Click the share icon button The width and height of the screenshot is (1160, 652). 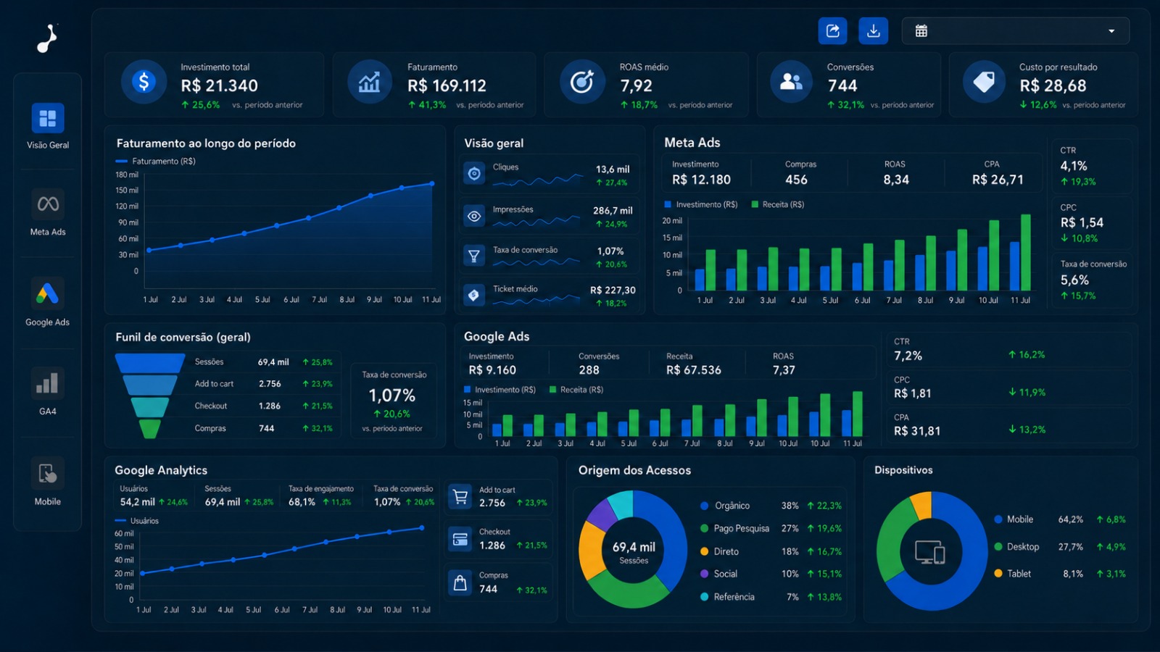(833, 31)
